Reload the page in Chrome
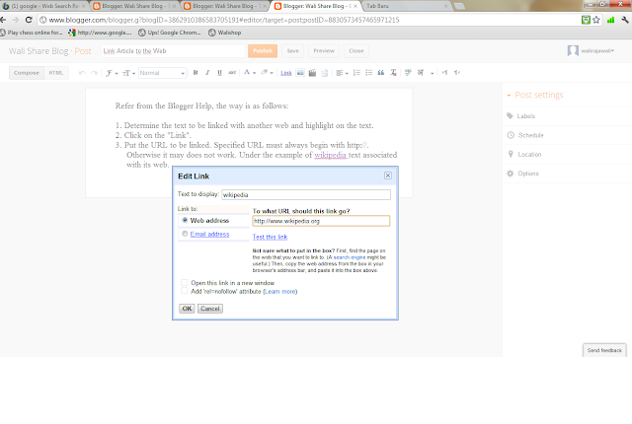This screenshot has width=632, height=424. (29, 20)
